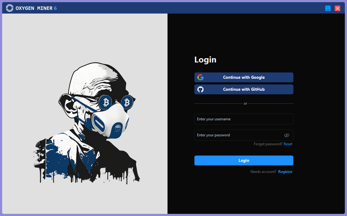Click the 'Needs account?' text

coord(263,172)
